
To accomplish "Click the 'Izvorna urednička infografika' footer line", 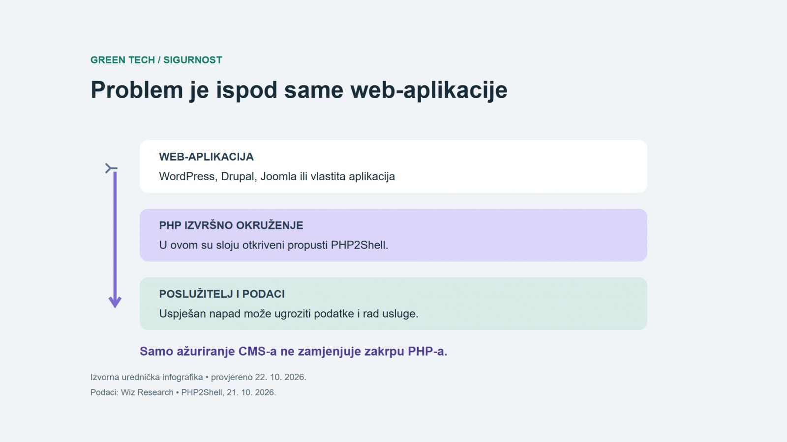I will (198, 377).
